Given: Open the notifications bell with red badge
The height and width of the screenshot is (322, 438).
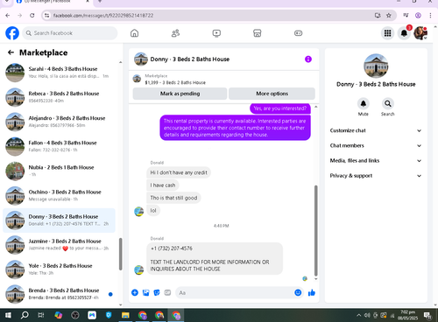Looking at the screenshot, I should pos(404,33).
